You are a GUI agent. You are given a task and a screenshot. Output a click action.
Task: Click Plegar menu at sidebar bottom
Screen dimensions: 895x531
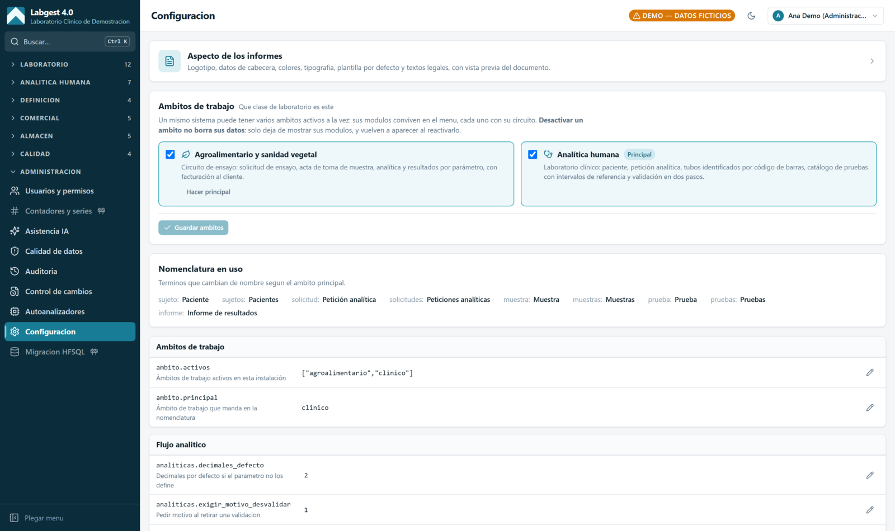[x=70, y=518]
